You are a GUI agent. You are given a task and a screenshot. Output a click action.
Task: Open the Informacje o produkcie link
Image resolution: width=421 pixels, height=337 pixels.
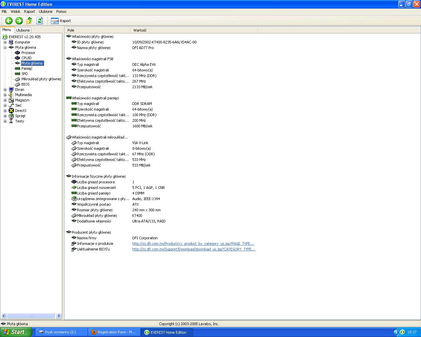click(x=193, y=244)
